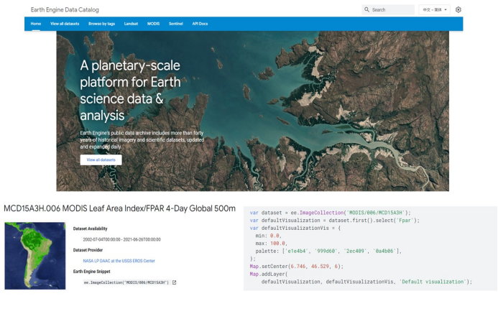
Task: Click the 'Default visualization' string in code
Action: coord(433,282)
